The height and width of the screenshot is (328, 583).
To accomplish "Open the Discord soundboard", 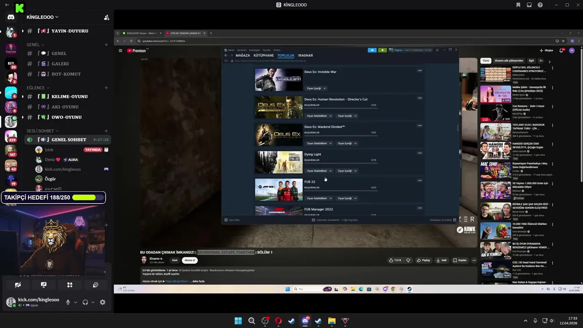I will coord(96,285).
